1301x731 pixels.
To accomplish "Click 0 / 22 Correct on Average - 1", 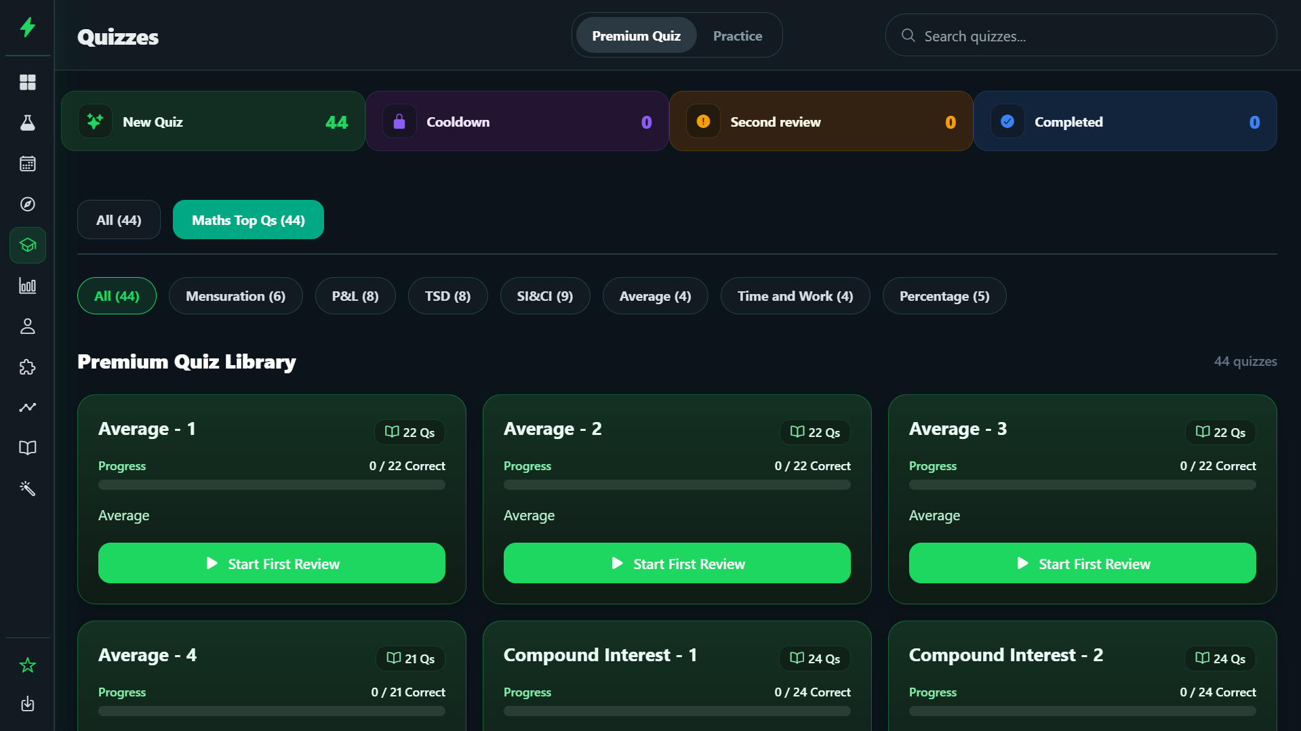I will pyautogui.click(x=407, y=466).
